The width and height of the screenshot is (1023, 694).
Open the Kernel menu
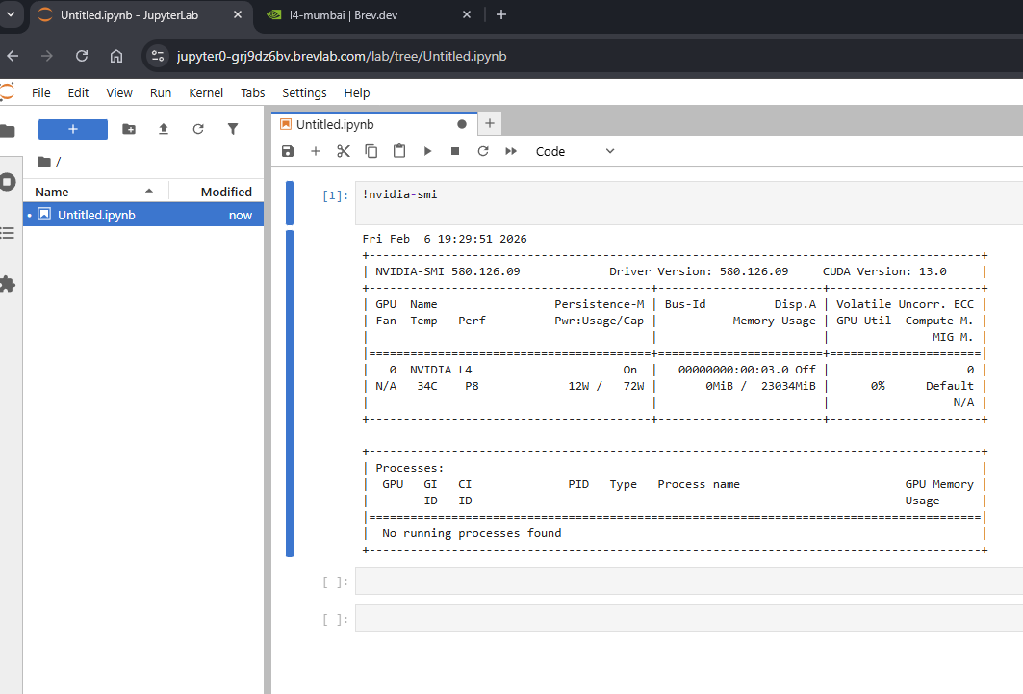click(206, 92)
